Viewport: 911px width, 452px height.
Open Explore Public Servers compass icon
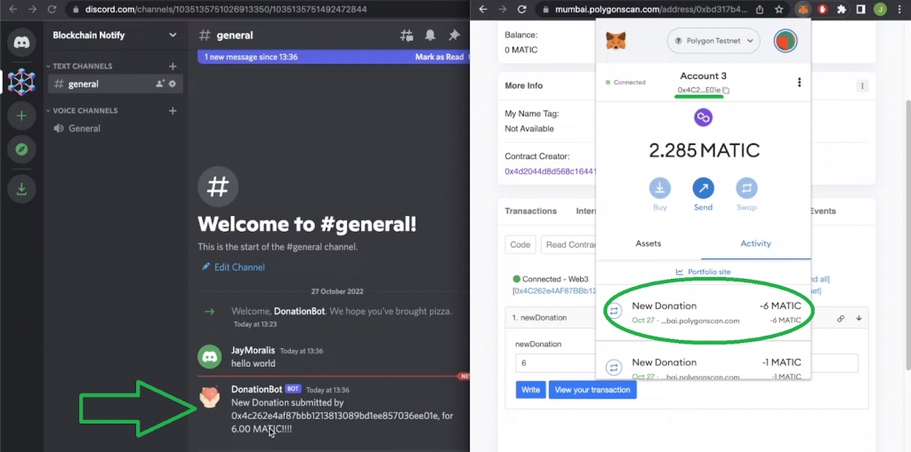21,149
